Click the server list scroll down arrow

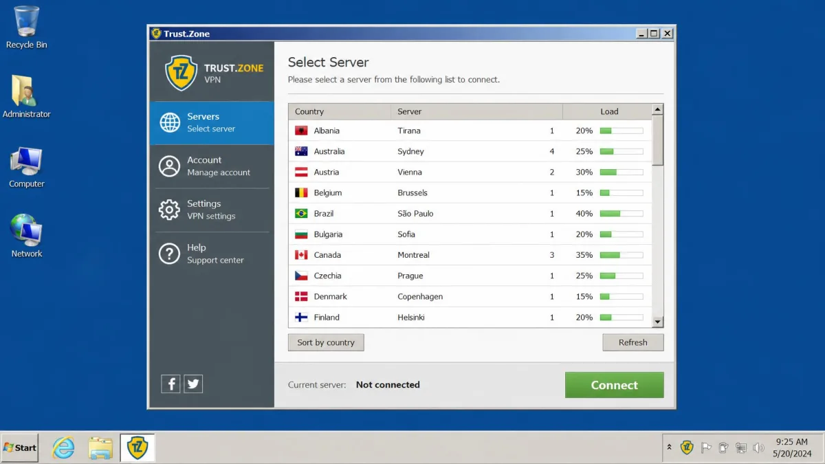[658, 322]
